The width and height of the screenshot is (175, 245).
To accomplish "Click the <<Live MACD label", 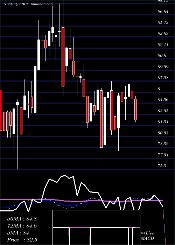I will 147,236.
